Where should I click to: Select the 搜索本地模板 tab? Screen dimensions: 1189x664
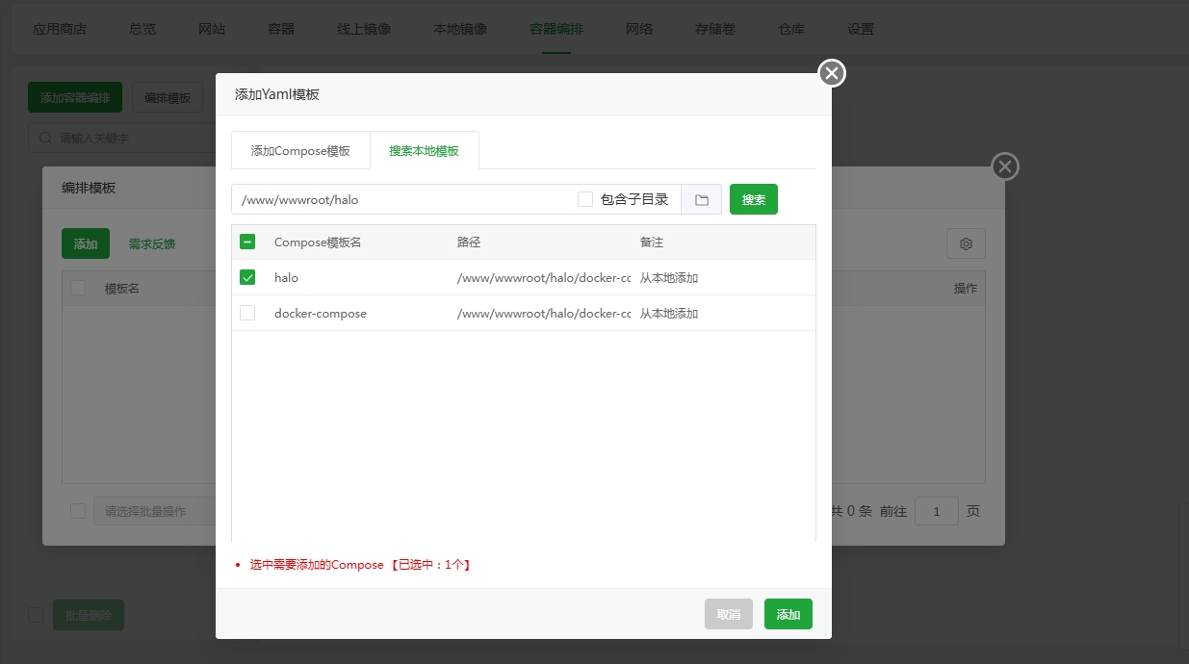pyautogui.click(x=425, y=150)
